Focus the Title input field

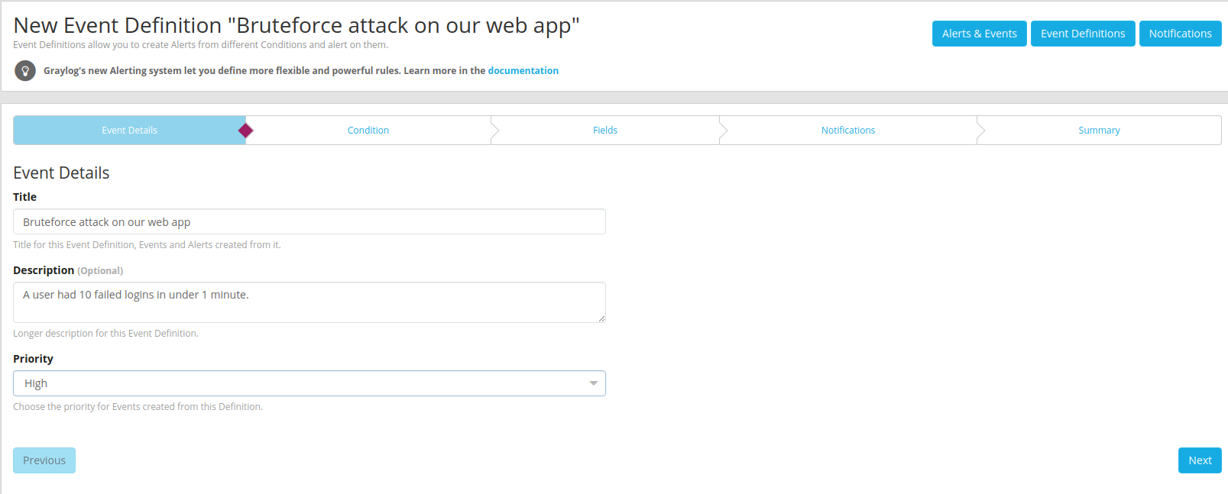coord(309,222)
